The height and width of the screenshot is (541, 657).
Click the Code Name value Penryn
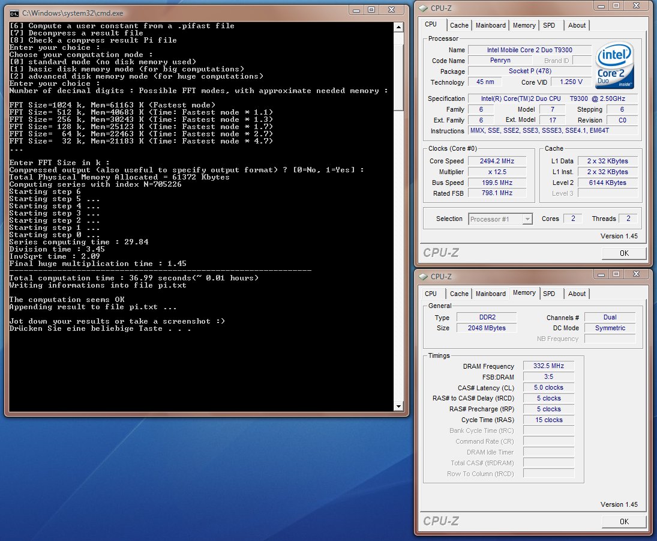click(x=500, y=61)
